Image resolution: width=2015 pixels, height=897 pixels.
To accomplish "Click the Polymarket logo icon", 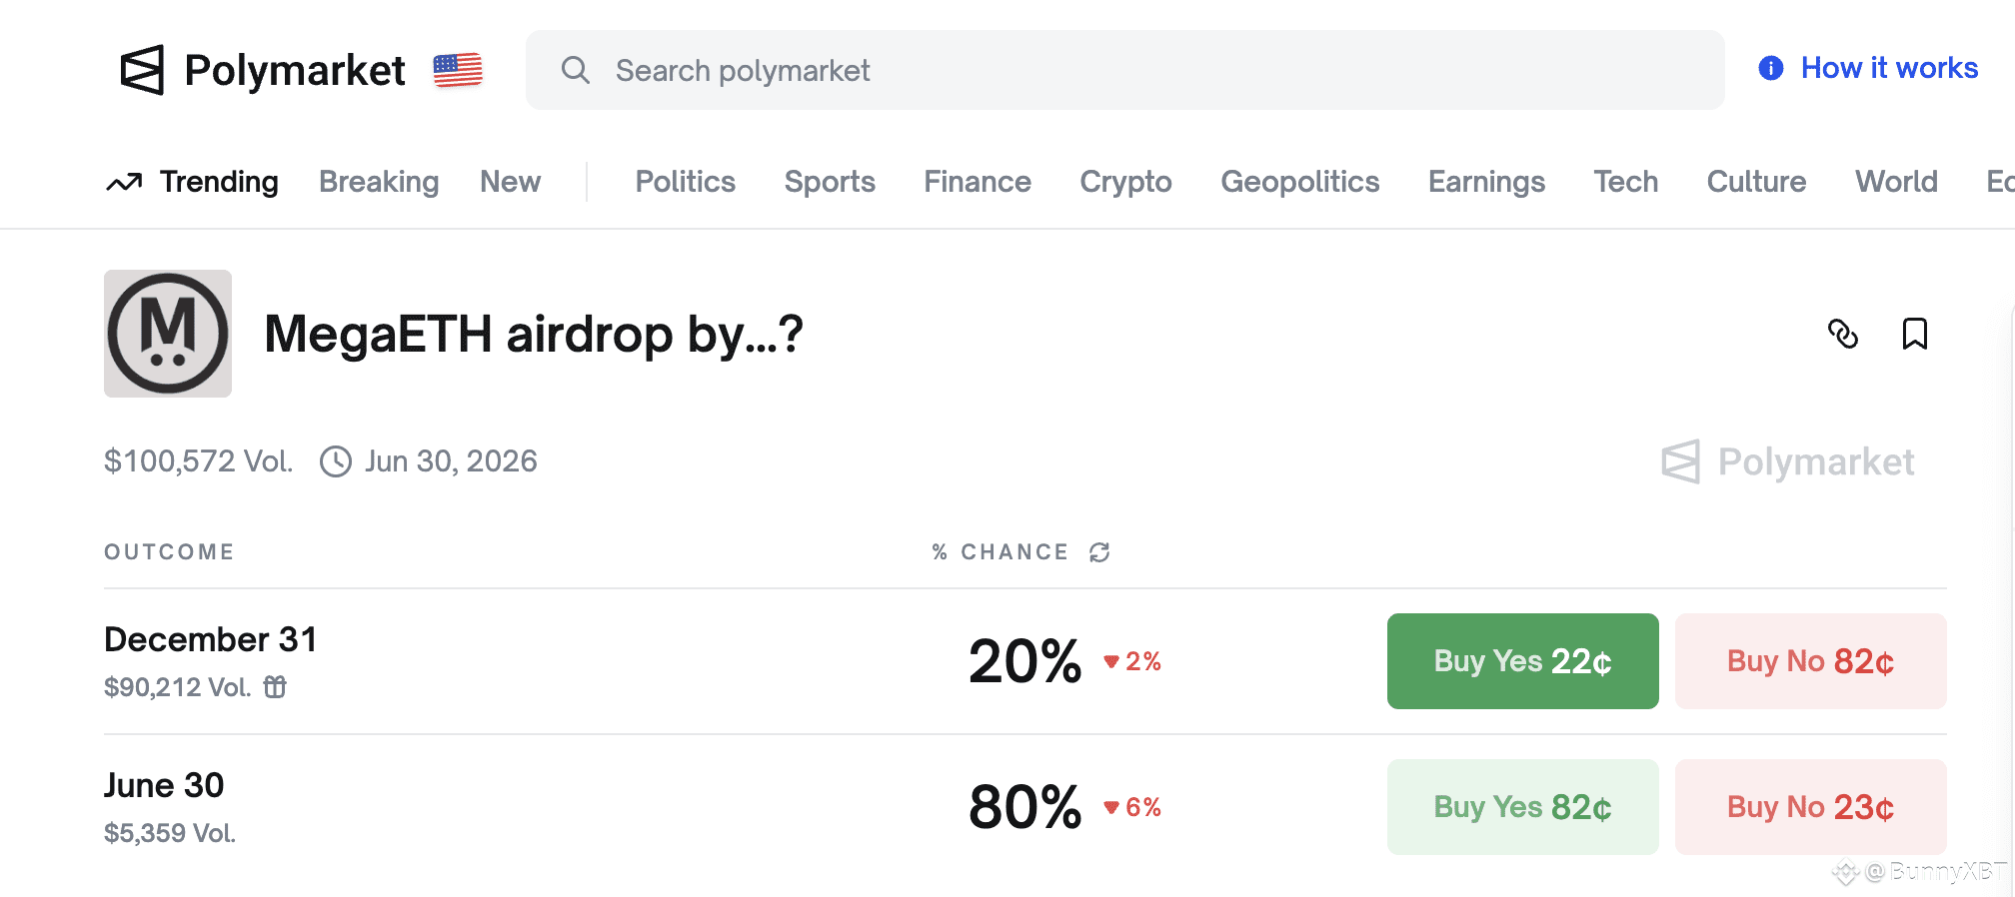I will coord(142,70).
